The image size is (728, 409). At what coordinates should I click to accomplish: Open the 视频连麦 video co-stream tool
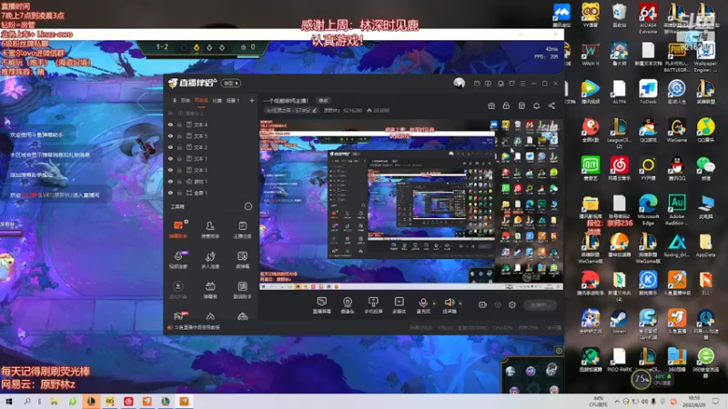[177, 260]
